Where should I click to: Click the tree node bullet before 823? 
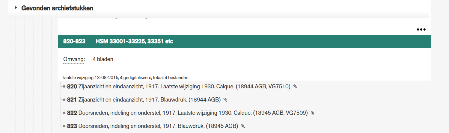coord(64,126)
